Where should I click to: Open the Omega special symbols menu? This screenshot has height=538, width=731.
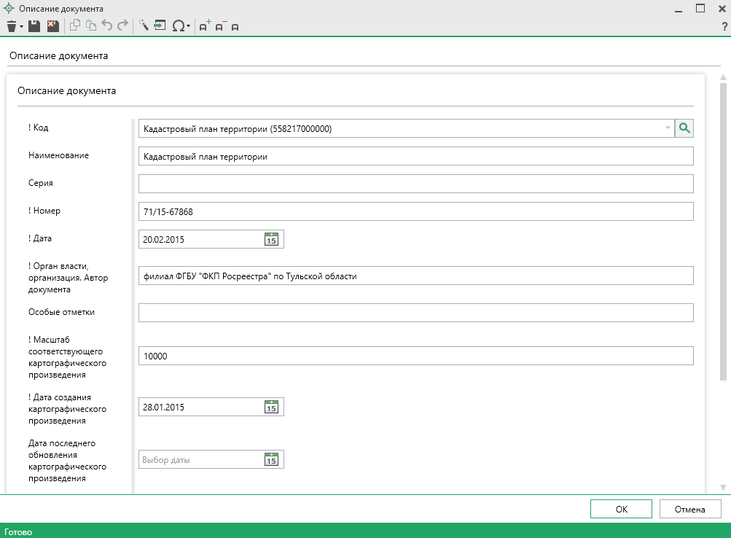click(179, 26)
